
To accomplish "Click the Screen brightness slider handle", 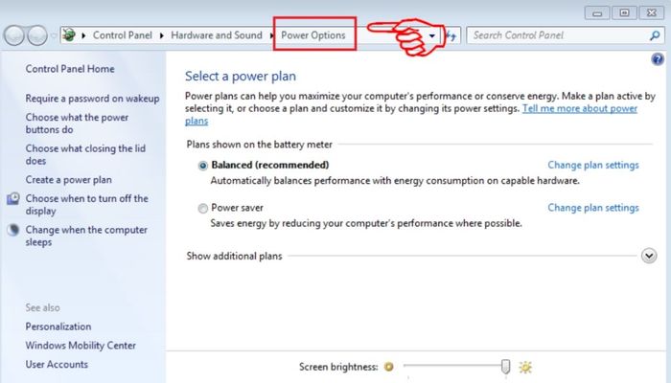I will (x=505, y=367).
